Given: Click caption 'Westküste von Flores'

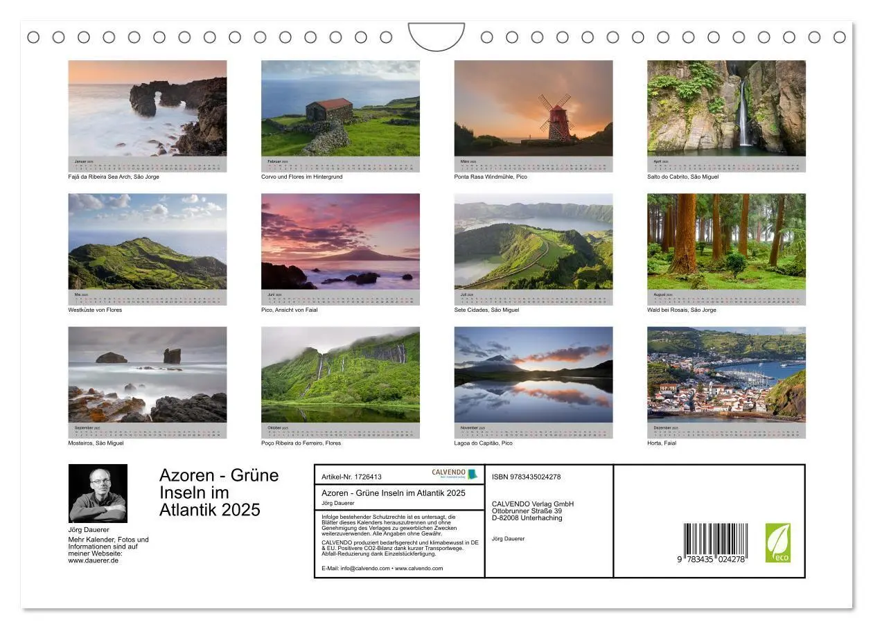Looking at the screenshot, I should [x=95, y=310].
